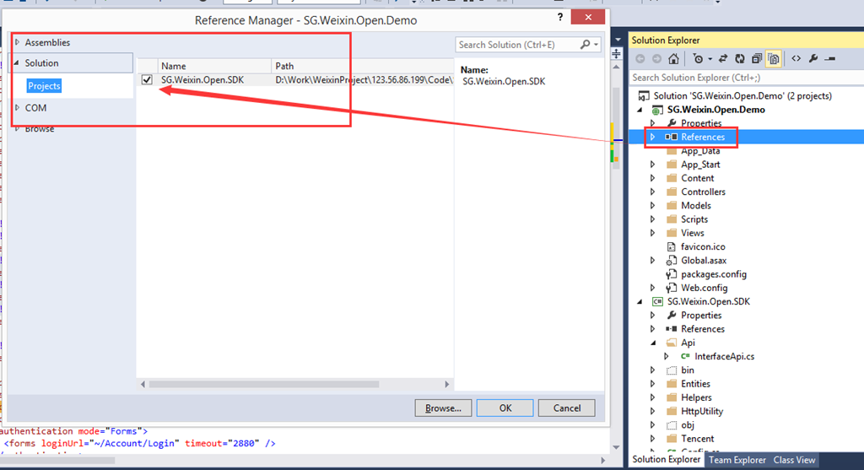Click the editor vertical scrollbar down arrow

616,447
